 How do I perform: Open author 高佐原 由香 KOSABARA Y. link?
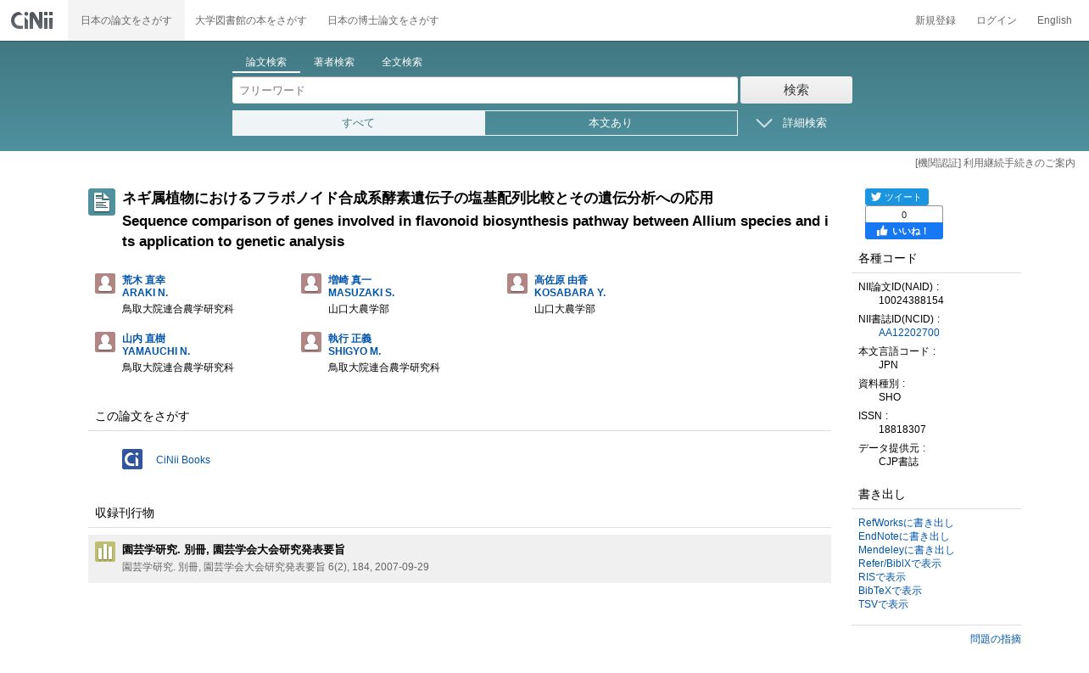(570, 286)
